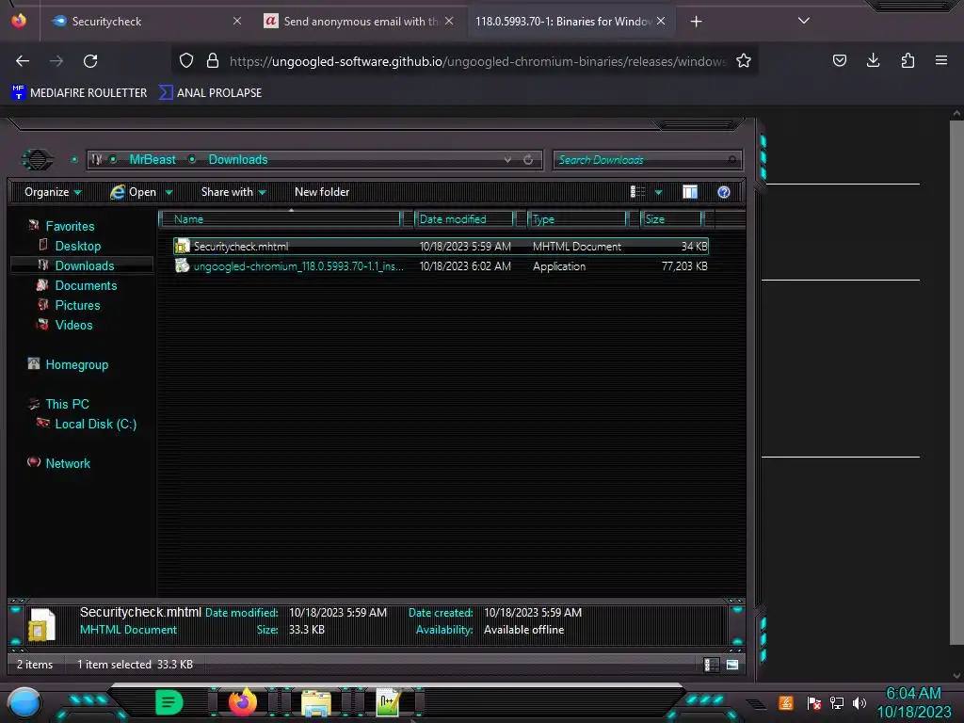The height and width of the screenshot is (723, 964).
Task: Expand the view options dropdown arrow
Action: pyautogui.click(x=658, y=192)
